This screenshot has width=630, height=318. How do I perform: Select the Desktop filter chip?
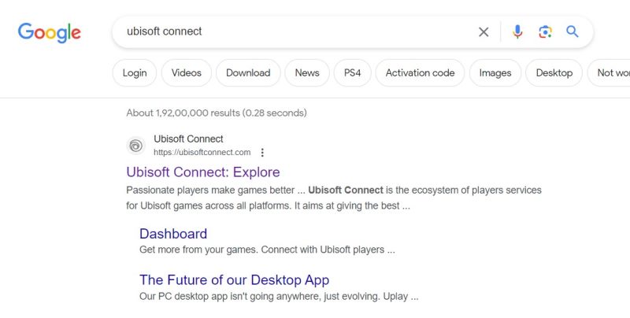coord(554,72)
